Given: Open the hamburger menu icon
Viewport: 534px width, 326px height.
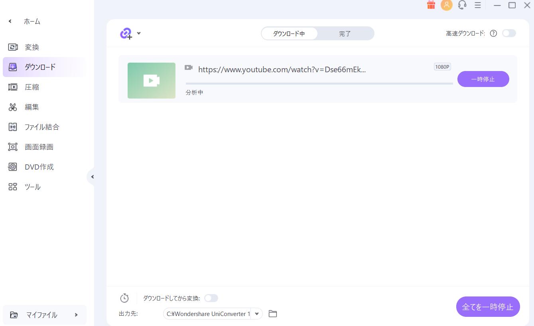Looking at the screenshot, I should click(x=477, y=5).
